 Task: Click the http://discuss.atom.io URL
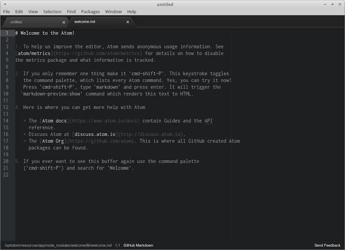coord(151,134)
